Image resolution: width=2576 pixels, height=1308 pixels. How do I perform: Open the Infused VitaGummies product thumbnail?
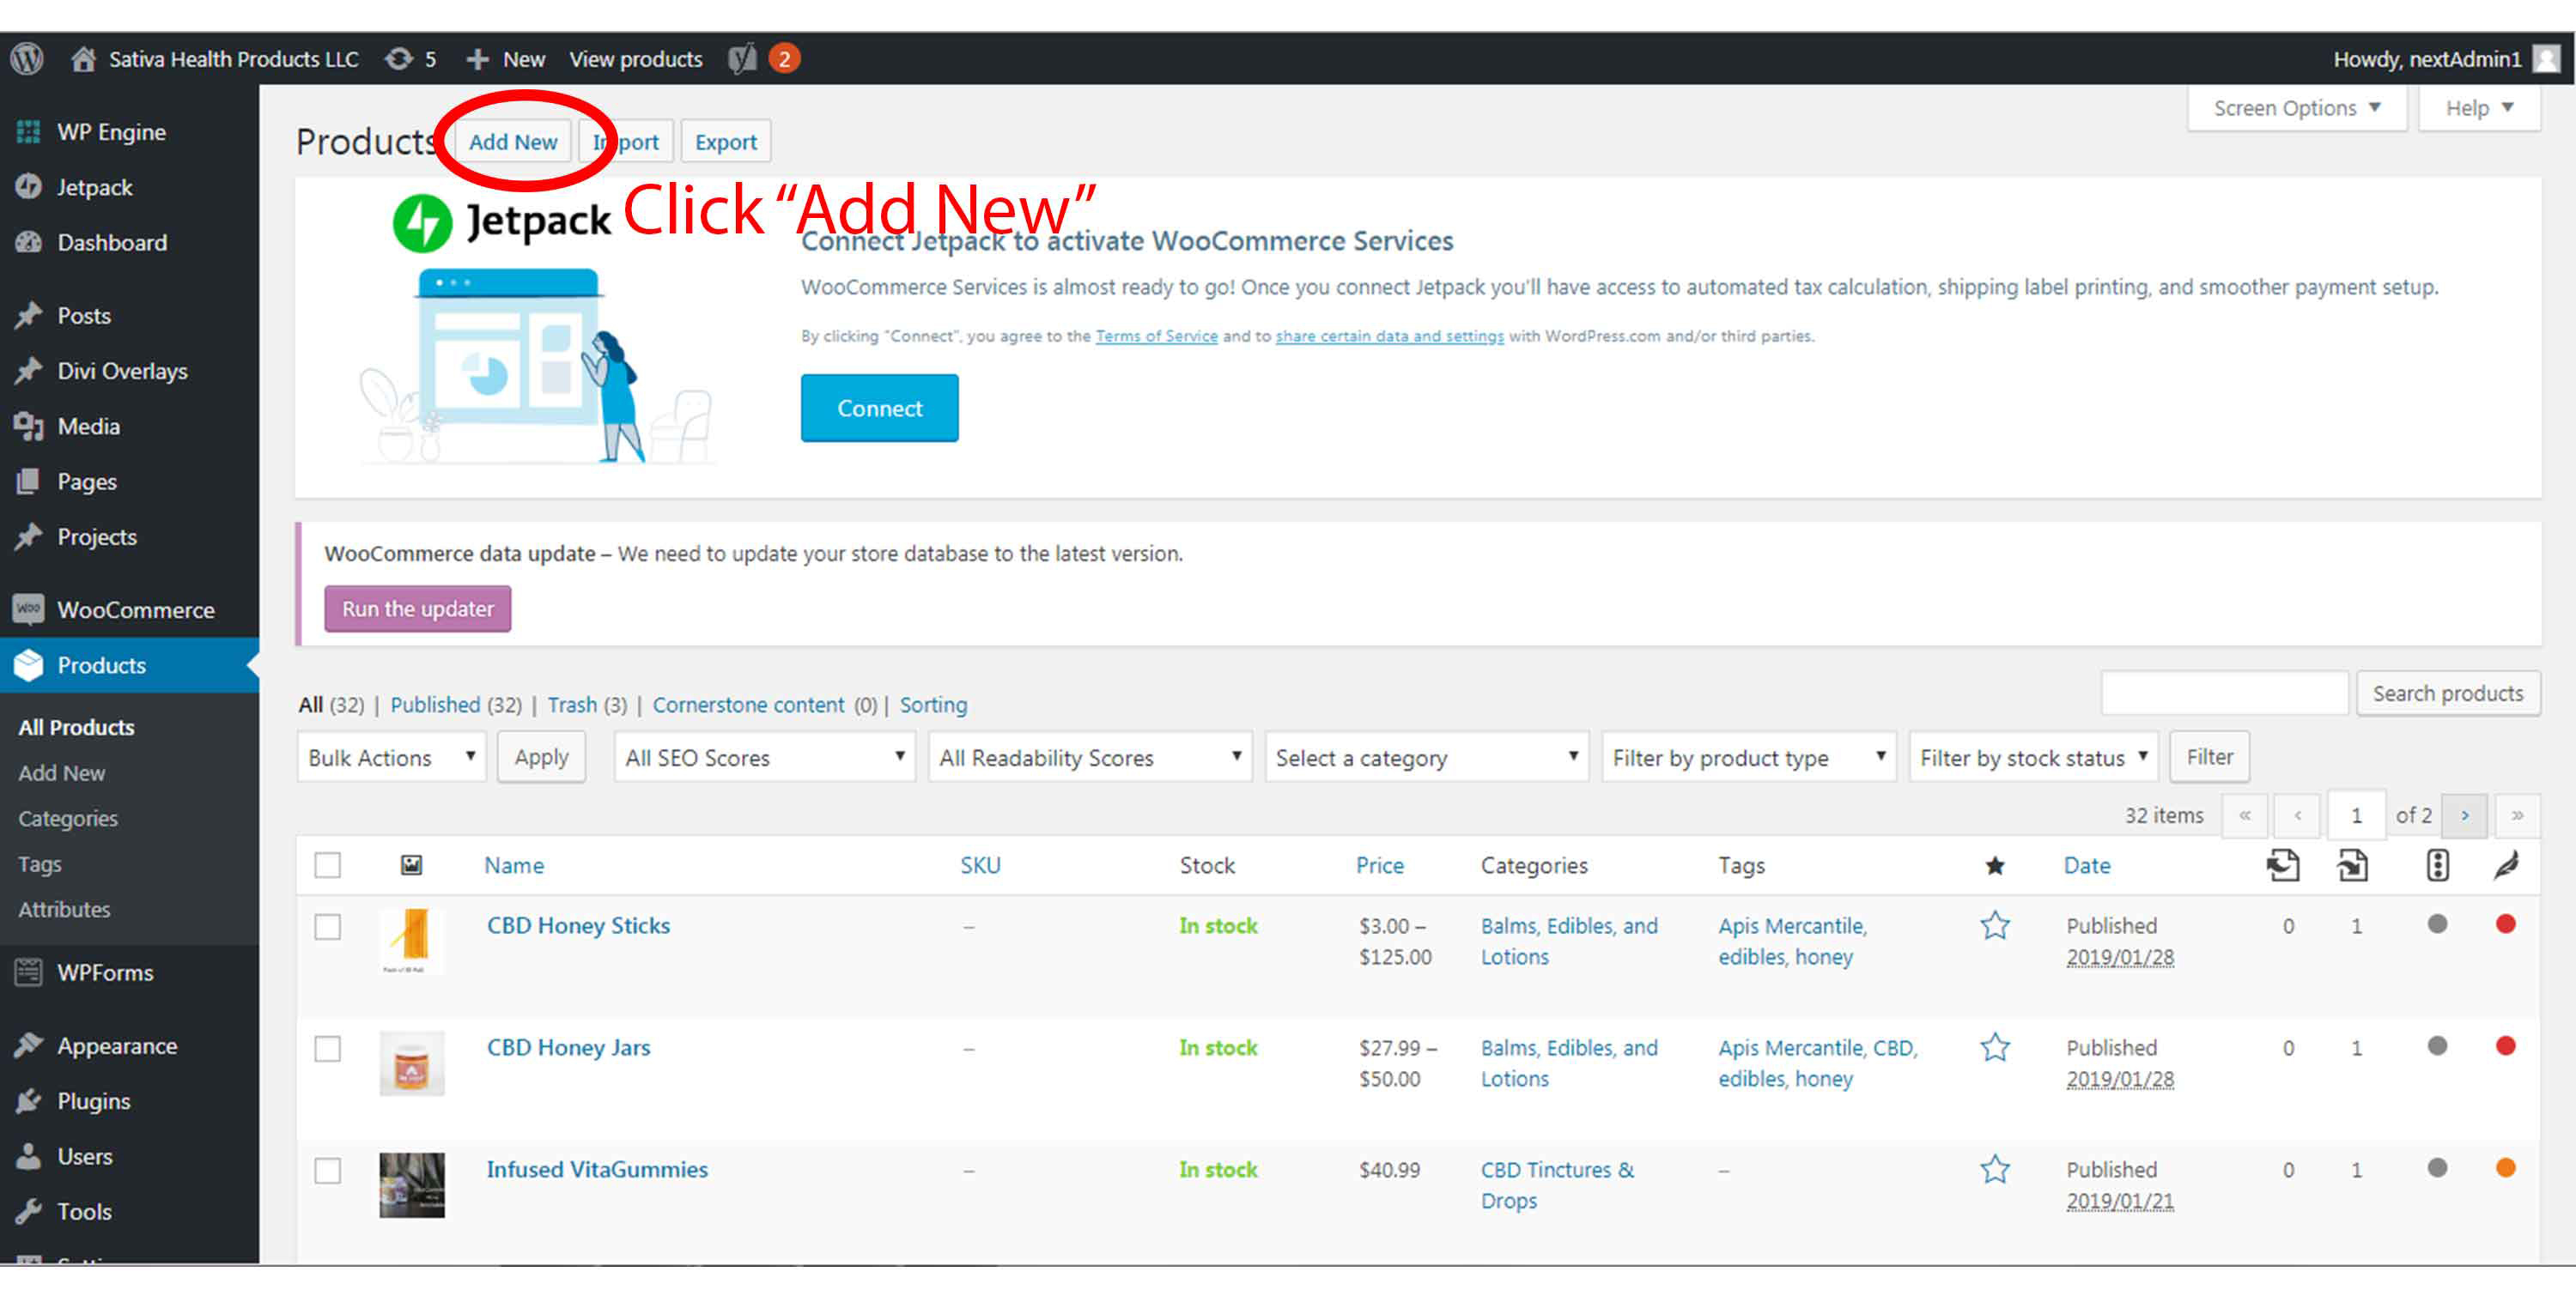click(x=411, y=1185)
